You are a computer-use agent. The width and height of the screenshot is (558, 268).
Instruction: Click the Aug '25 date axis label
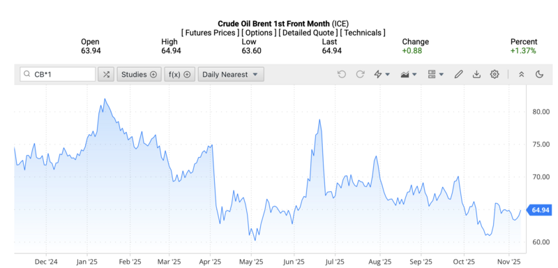coord(379,262)
